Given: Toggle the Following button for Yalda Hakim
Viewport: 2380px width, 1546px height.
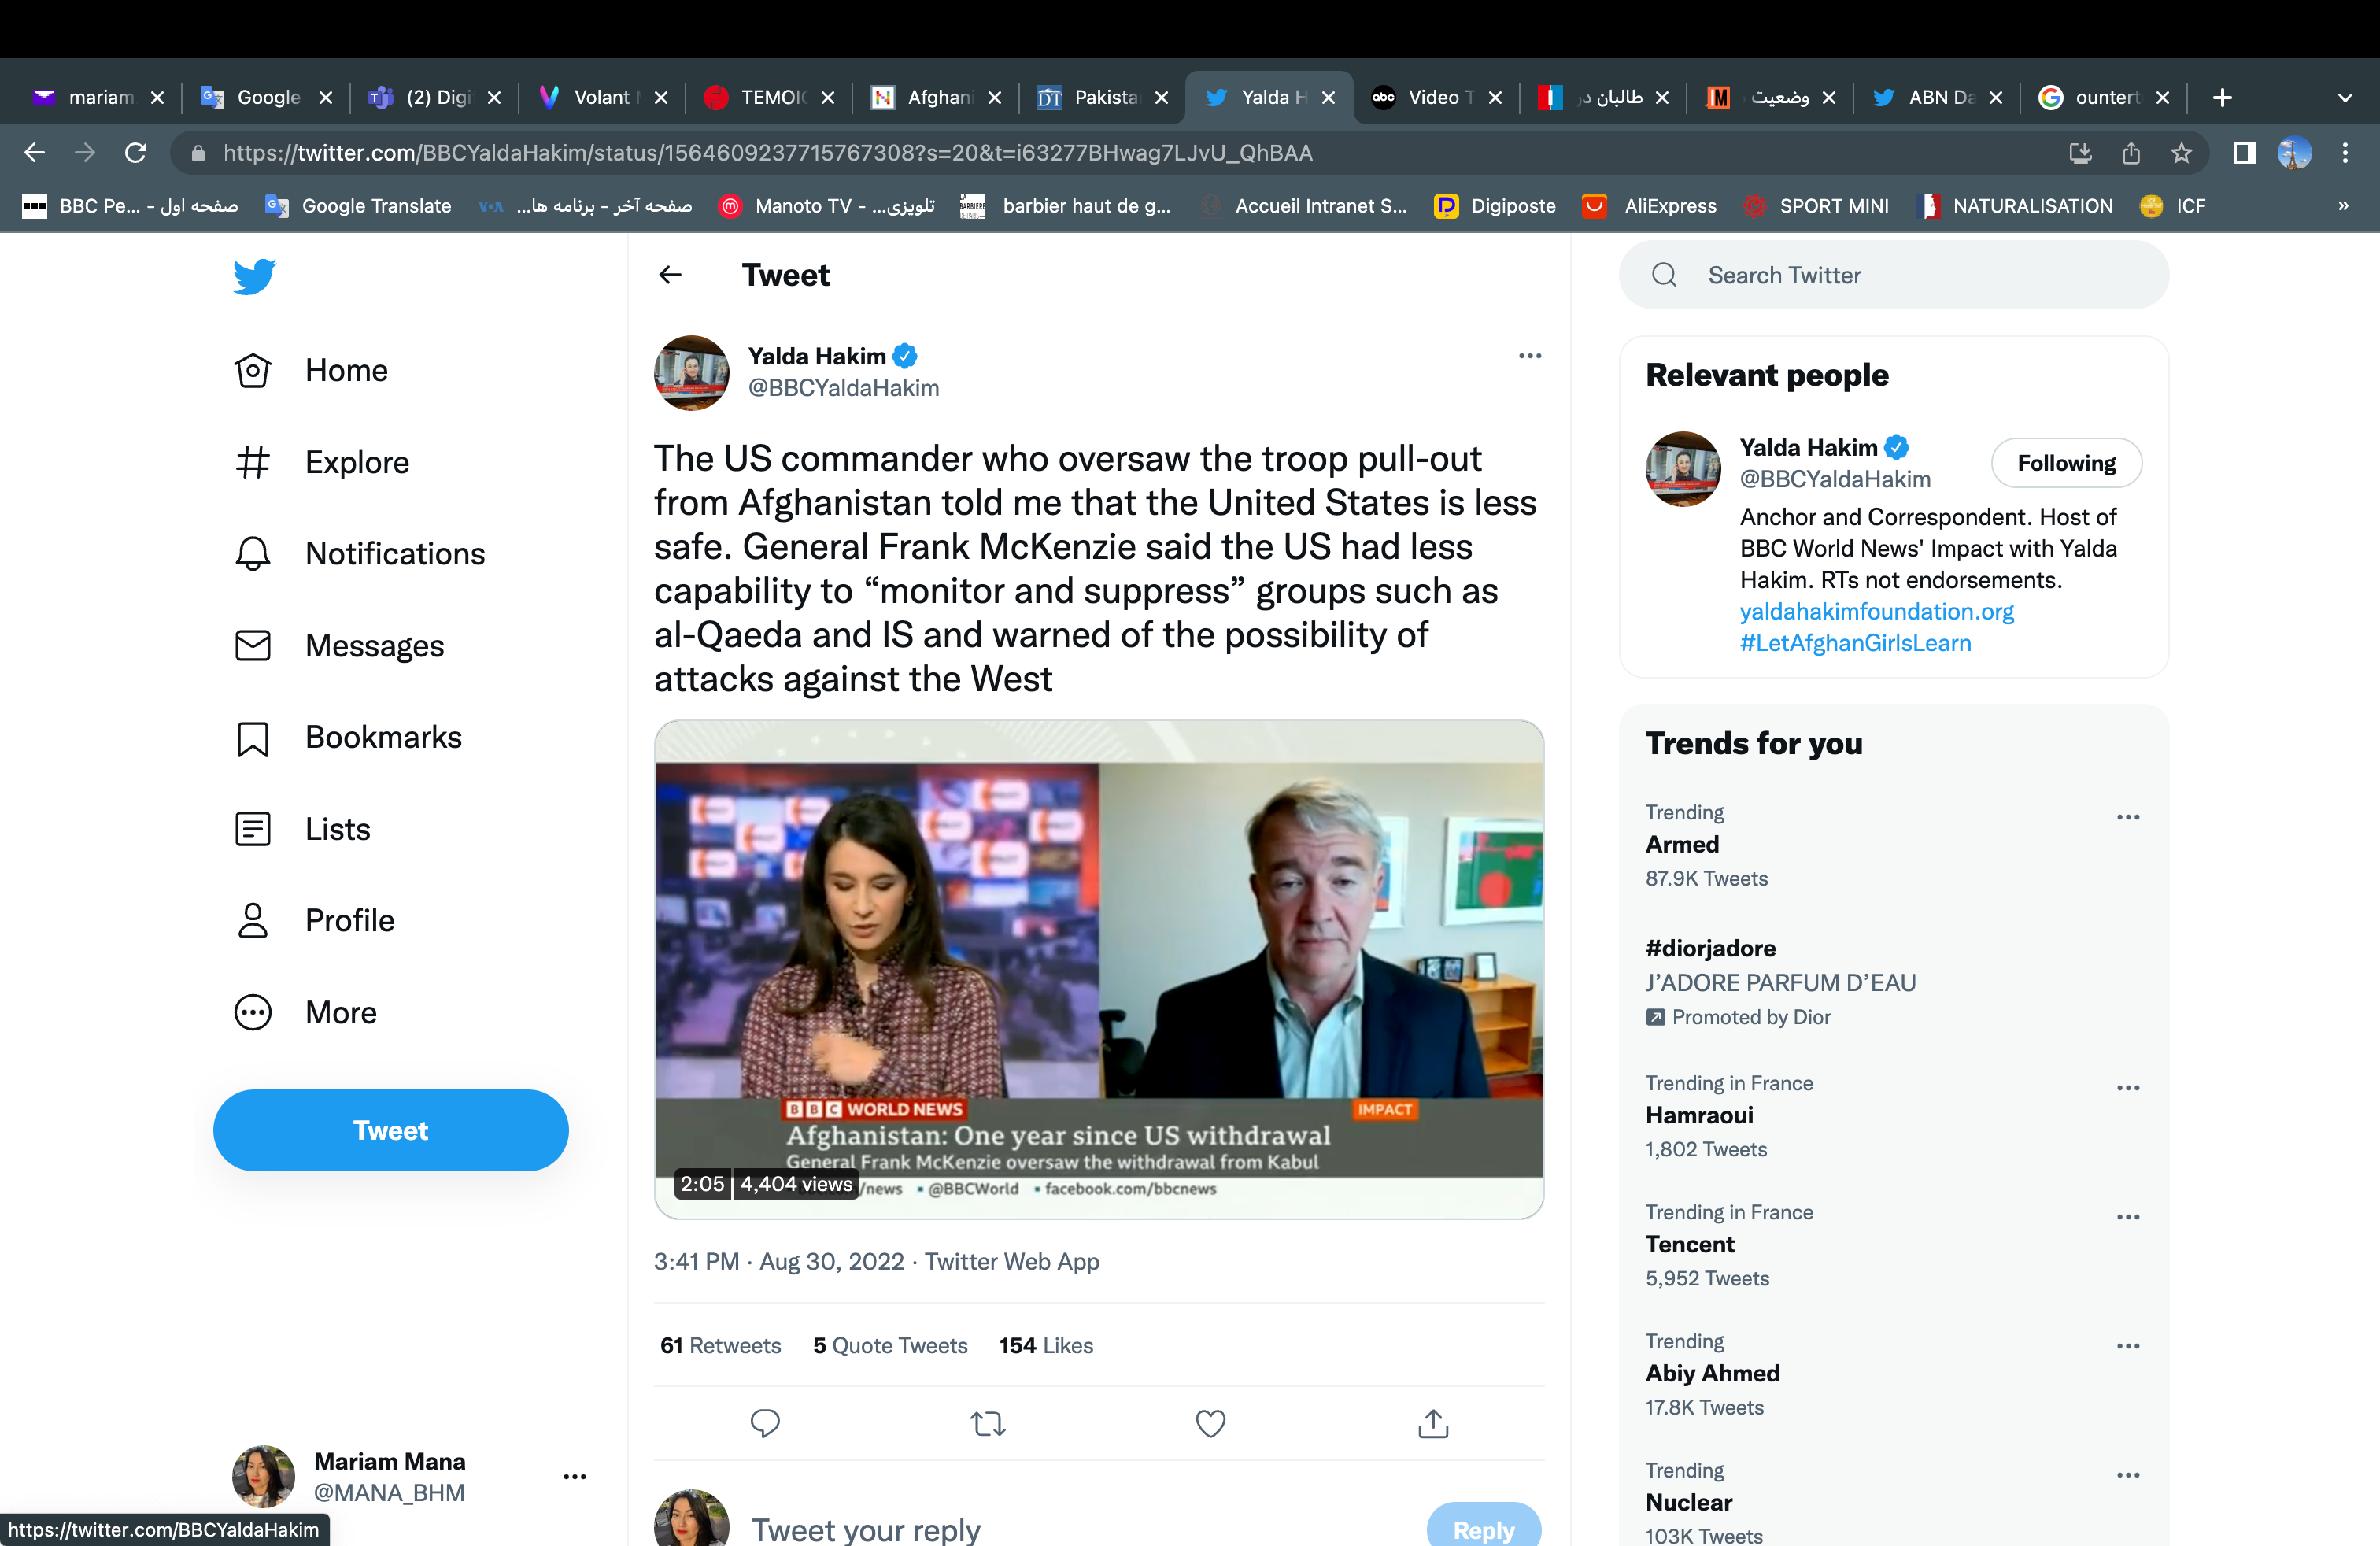Looking at the screenshot, I should (x=2065, y=463).
